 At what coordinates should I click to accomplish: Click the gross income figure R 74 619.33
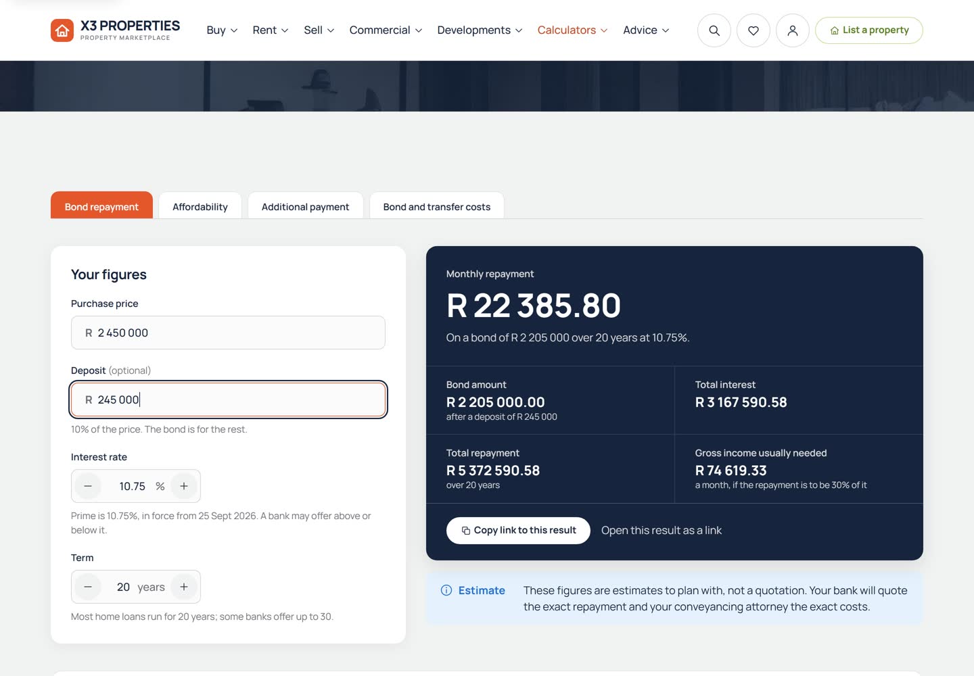(x=731, y=470)
